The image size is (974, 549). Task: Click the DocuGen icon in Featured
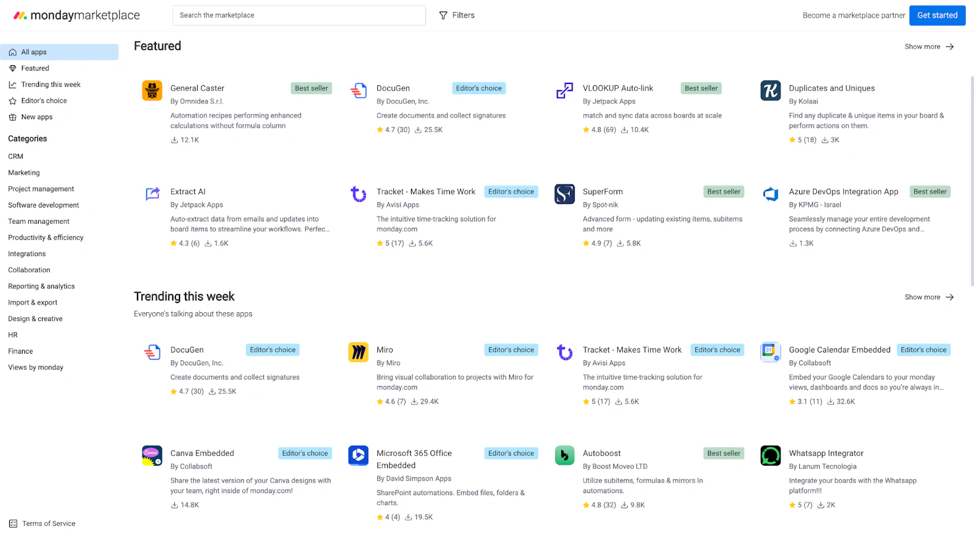pos(359,91)
